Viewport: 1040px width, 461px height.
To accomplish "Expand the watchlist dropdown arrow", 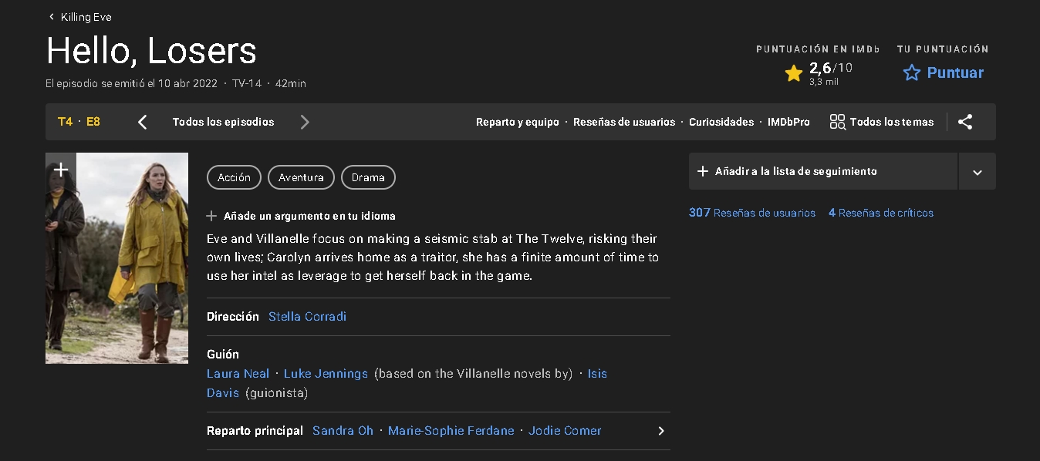I will (978, 171).
